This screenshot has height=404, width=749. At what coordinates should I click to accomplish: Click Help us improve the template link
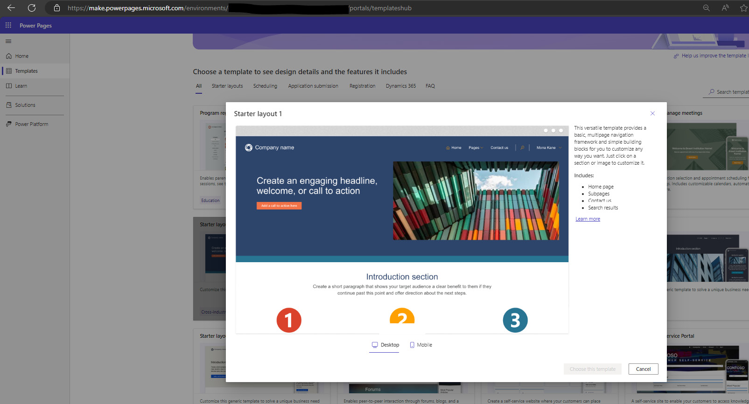[714, 56]
